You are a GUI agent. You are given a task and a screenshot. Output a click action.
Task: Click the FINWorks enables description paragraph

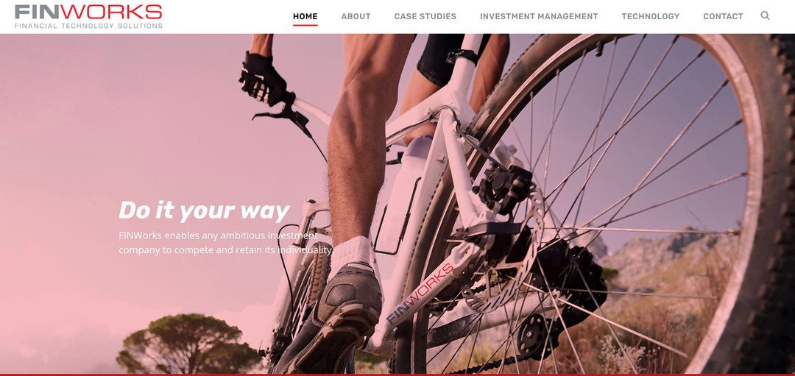(x=226, y=243)
